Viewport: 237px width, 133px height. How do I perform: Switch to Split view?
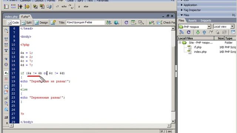pos(27,23)
